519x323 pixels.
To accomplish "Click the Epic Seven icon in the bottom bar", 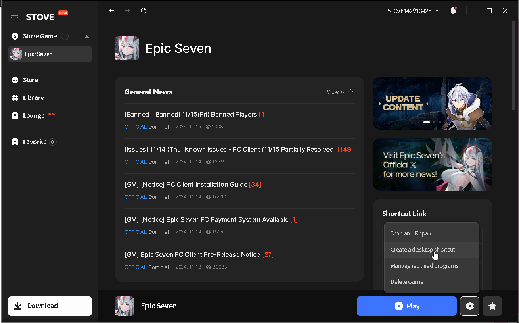I will pos(124,306).
